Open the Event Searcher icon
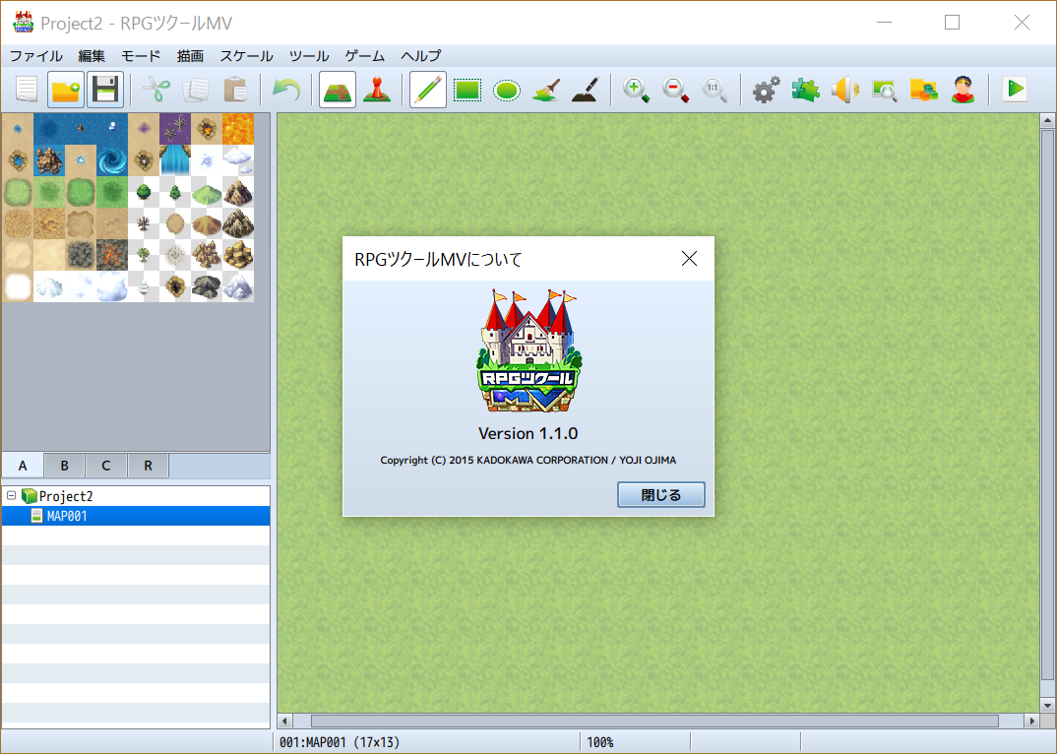 [885, 90]
